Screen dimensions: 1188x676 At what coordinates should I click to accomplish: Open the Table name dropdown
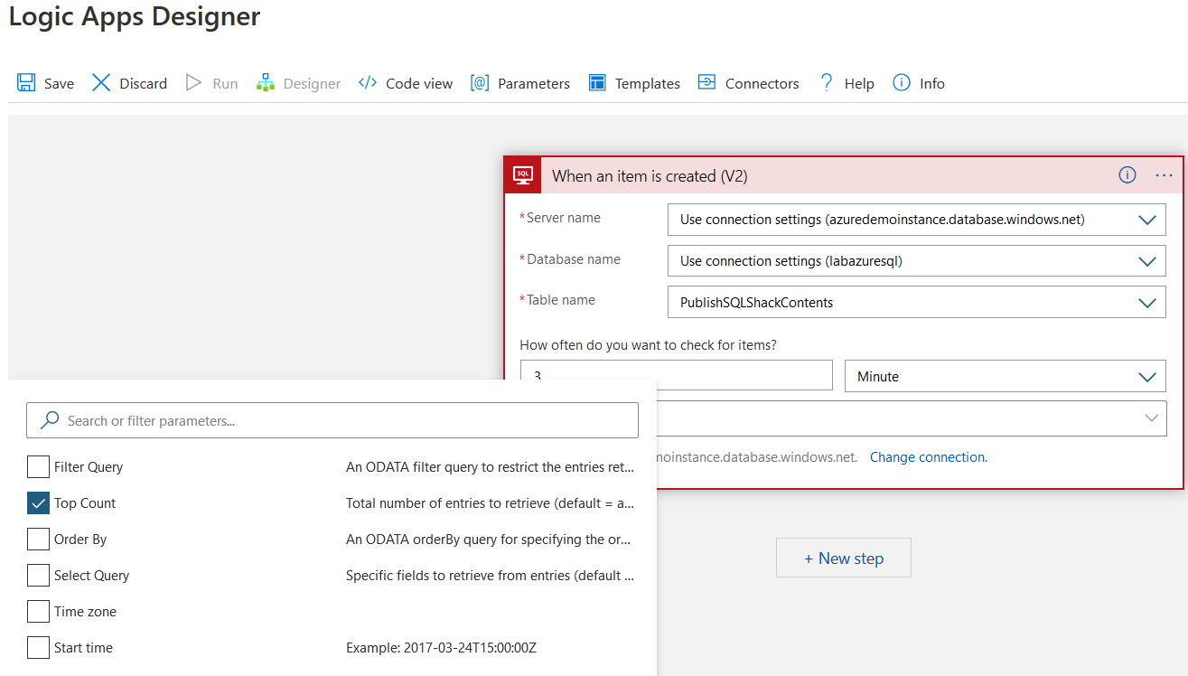point(1147,303)
